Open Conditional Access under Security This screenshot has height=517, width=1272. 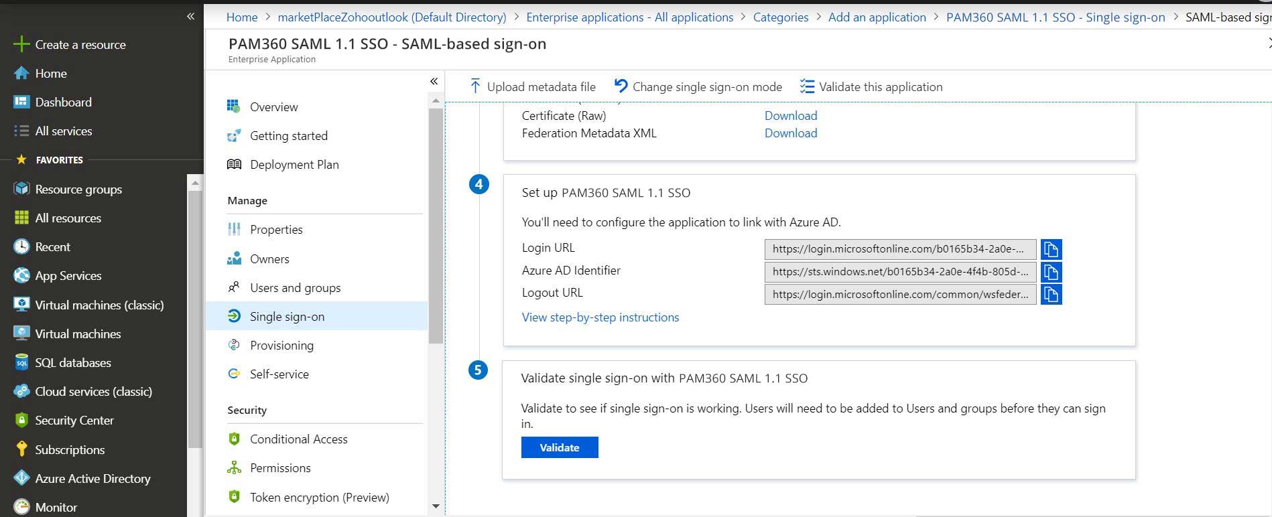(298, 439)
